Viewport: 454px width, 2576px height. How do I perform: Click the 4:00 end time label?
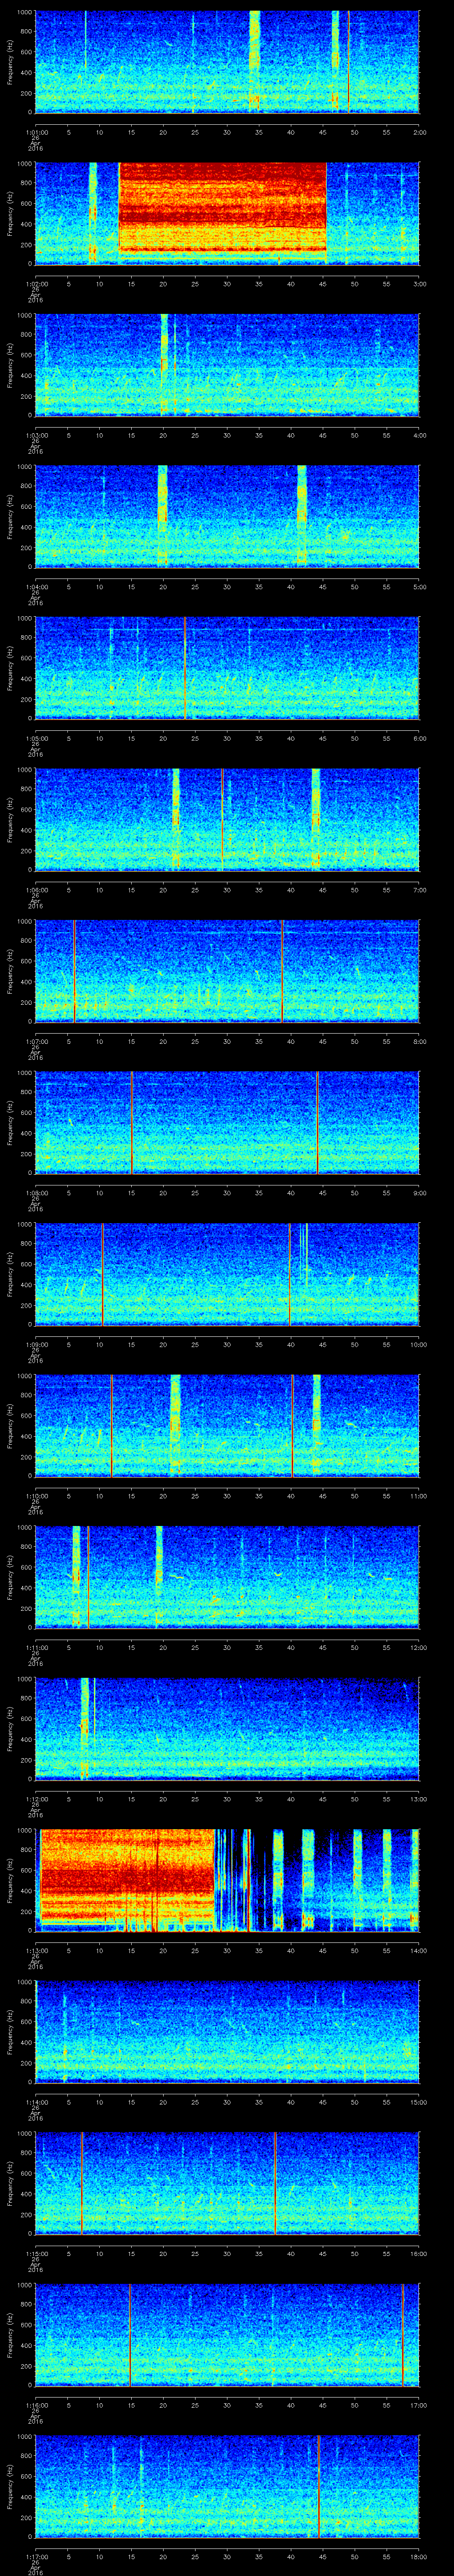(420, 435)
